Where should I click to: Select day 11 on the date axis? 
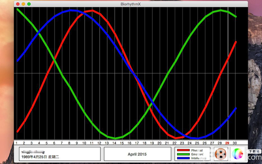coord(92,143)
